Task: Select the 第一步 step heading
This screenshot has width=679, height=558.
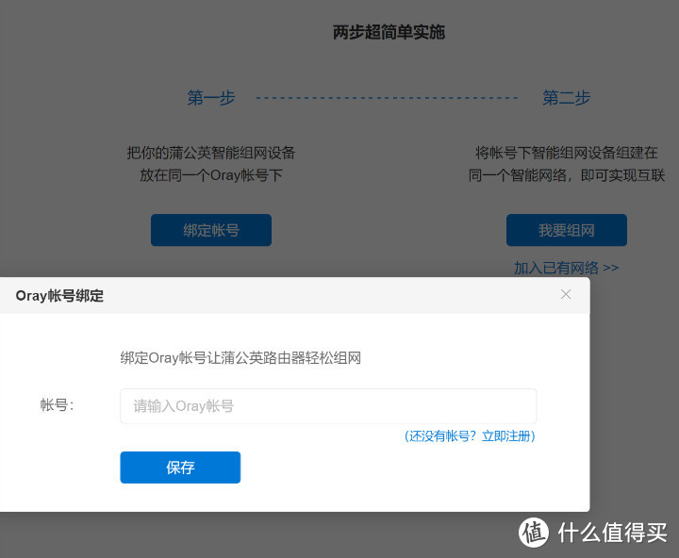Action: coord(211,98)
